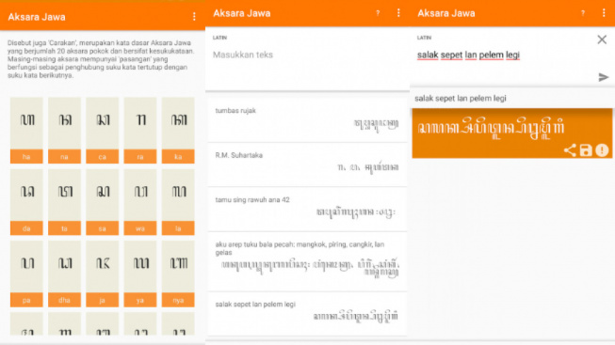
Task: Select the 'da' aksara card
Action: click(x=26, y=202)
